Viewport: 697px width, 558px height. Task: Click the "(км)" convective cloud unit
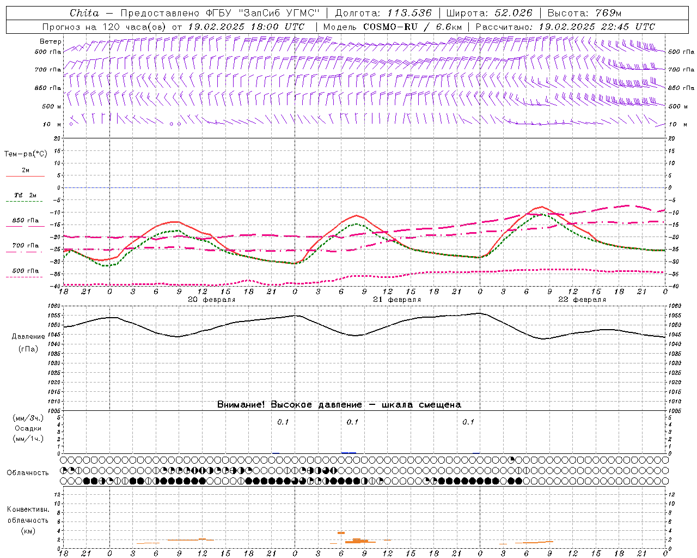tap(28, 531)
